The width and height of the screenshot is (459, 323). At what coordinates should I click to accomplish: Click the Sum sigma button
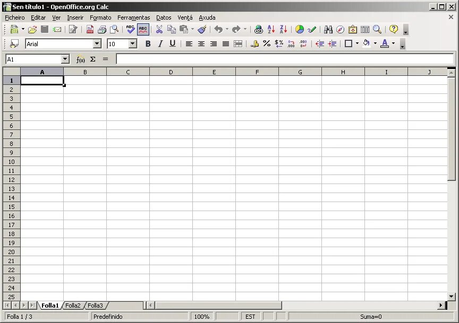pos(93,59)
